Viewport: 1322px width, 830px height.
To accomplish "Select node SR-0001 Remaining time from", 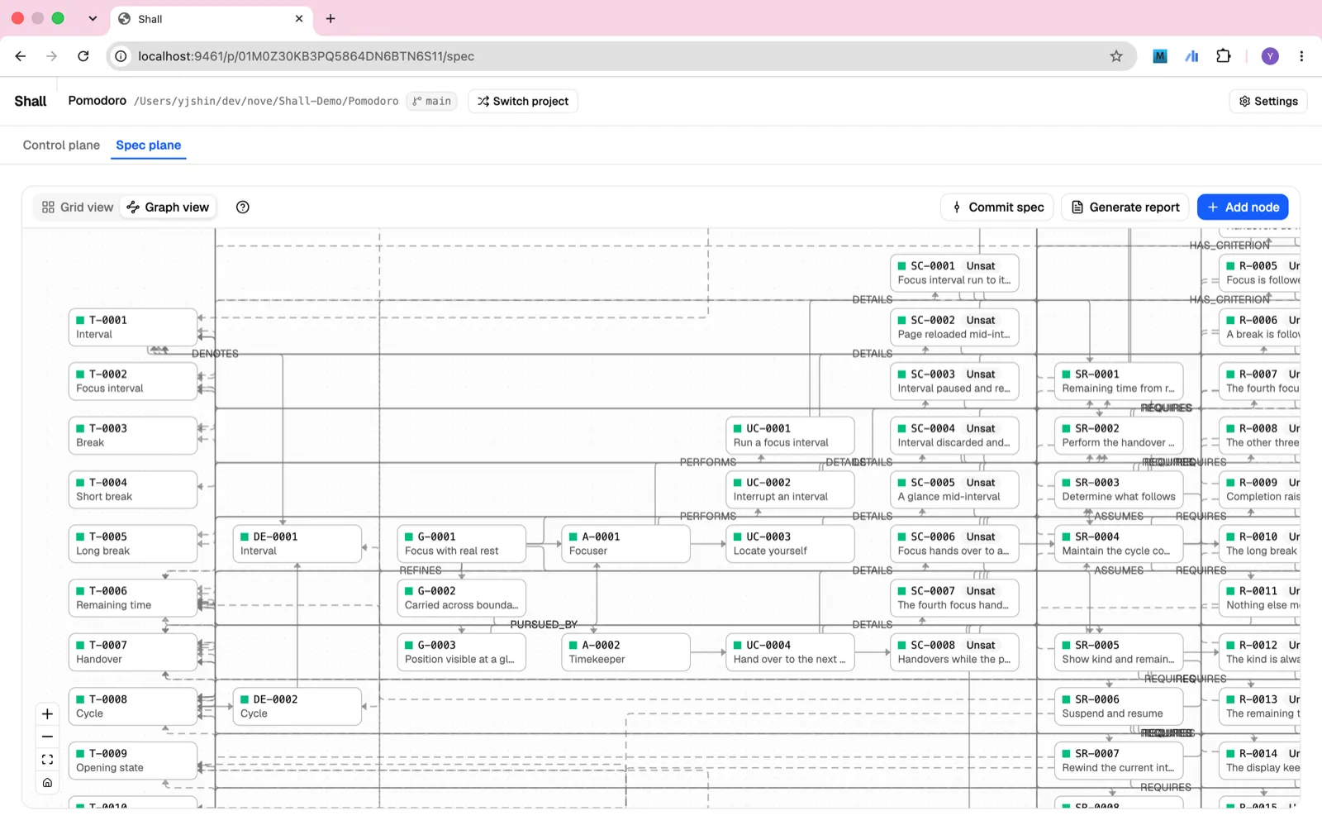I will 1120,381.
